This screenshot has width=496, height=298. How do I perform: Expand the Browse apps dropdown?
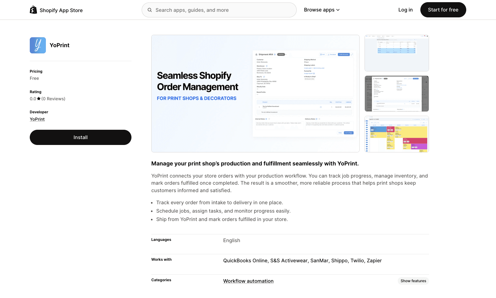pyautogui.click(x=322, y=10)
